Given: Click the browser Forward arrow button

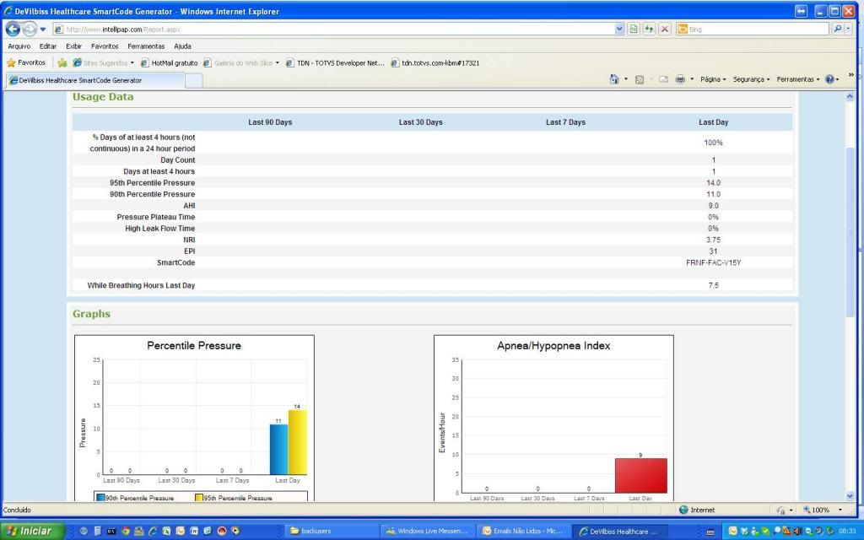Looking at the screenshot, I should tap(30, 29).
